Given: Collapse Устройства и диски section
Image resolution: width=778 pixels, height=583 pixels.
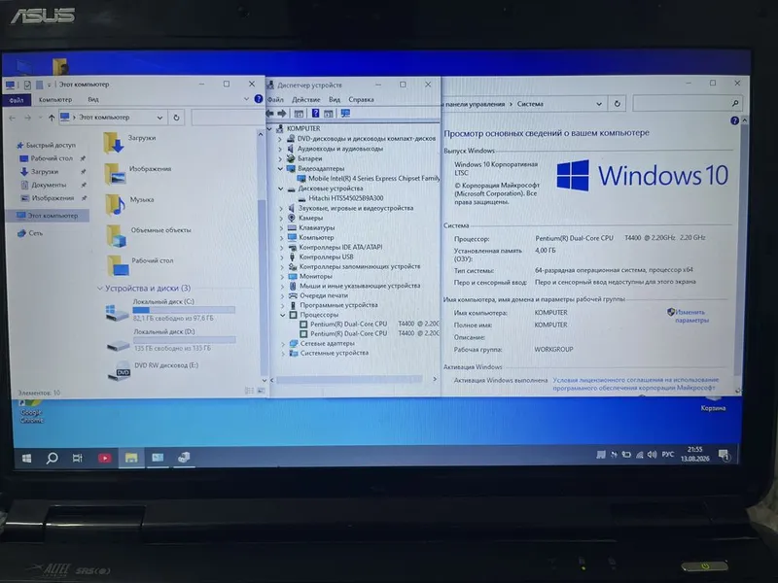Looking at the screenshot, I should [100, 288].
